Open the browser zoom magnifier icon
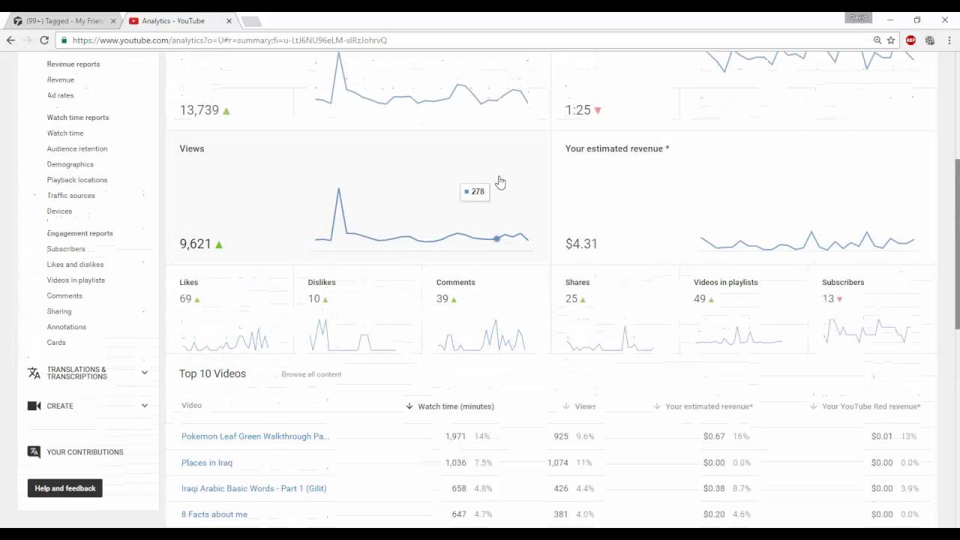The width and height of the screenshot is (960, 540). point(877,40)
